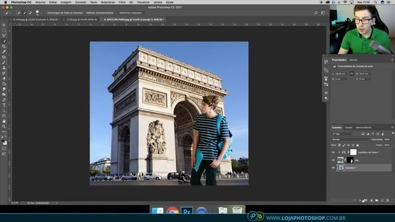
Task: Open the Properties panel flyout menu
Action: click(393, 60)
